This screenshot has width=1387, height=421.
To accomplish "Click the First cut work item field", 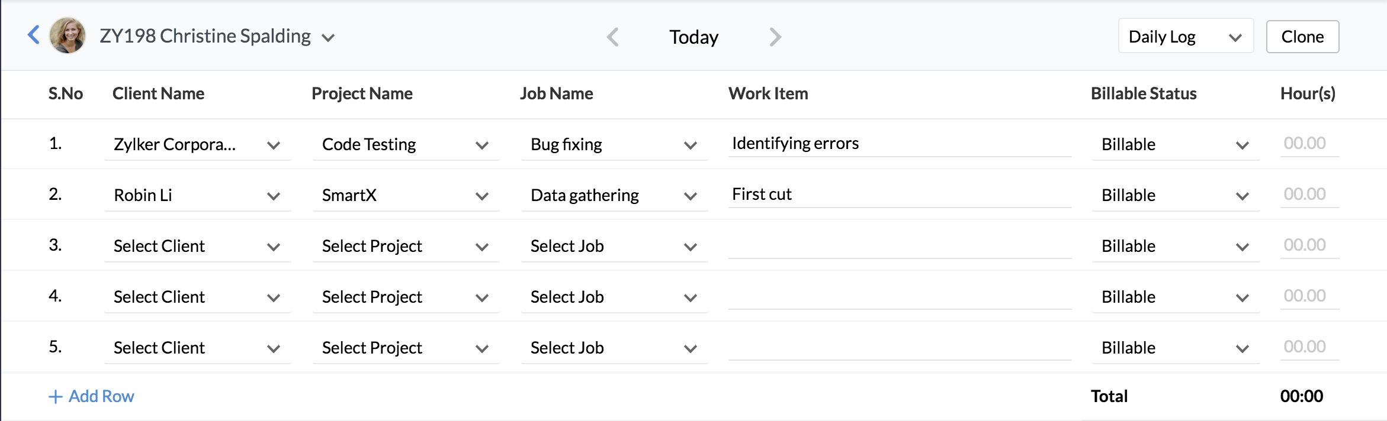I will click(x=899, y=195).
